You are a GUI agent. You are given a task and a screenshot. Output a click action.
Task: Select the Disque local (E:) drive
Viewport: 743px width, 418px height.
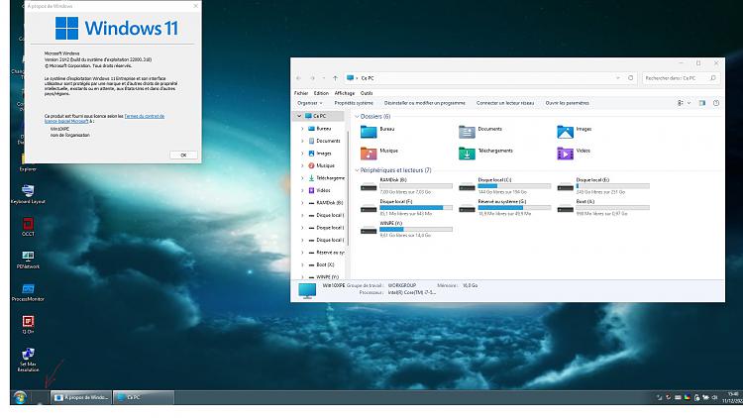[602, 186]
